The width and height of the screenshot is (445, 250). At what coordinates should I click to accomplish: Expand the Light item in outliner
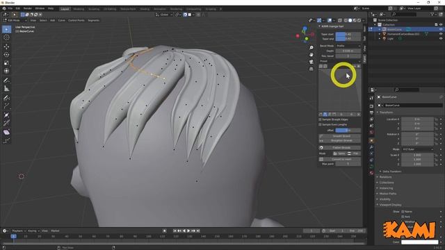[x=380, y=39]
